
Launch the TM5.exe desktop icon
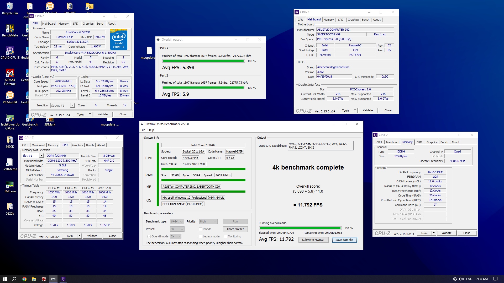pyautogui.click(x=10, y=187)
